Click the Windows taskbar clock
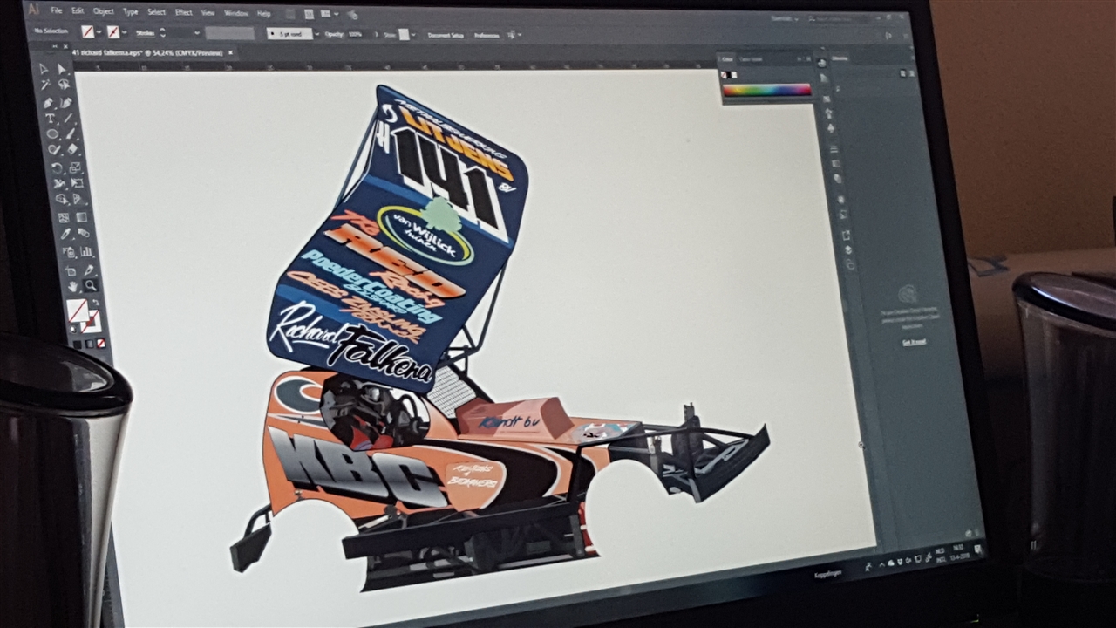 [960, 553]
